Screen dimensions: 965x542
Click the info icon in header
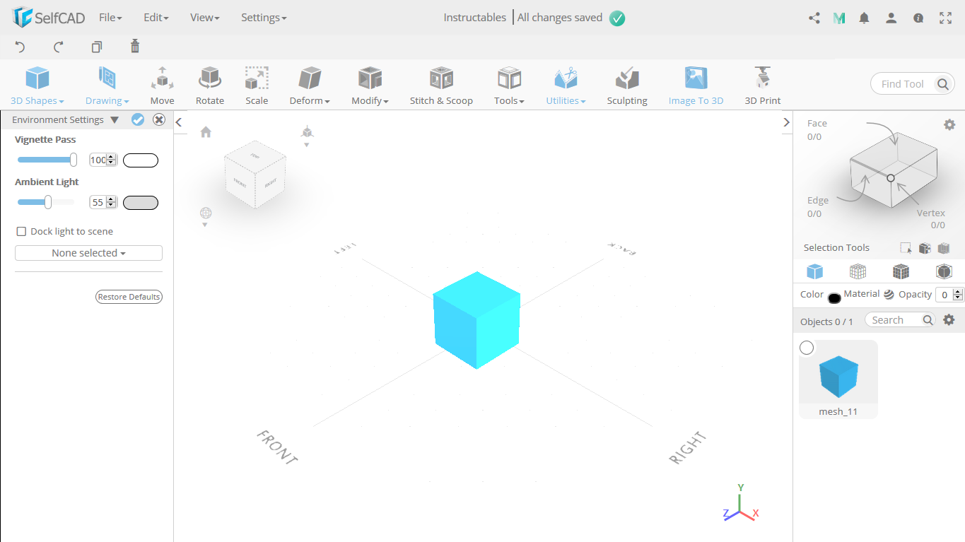coord(918,18)
